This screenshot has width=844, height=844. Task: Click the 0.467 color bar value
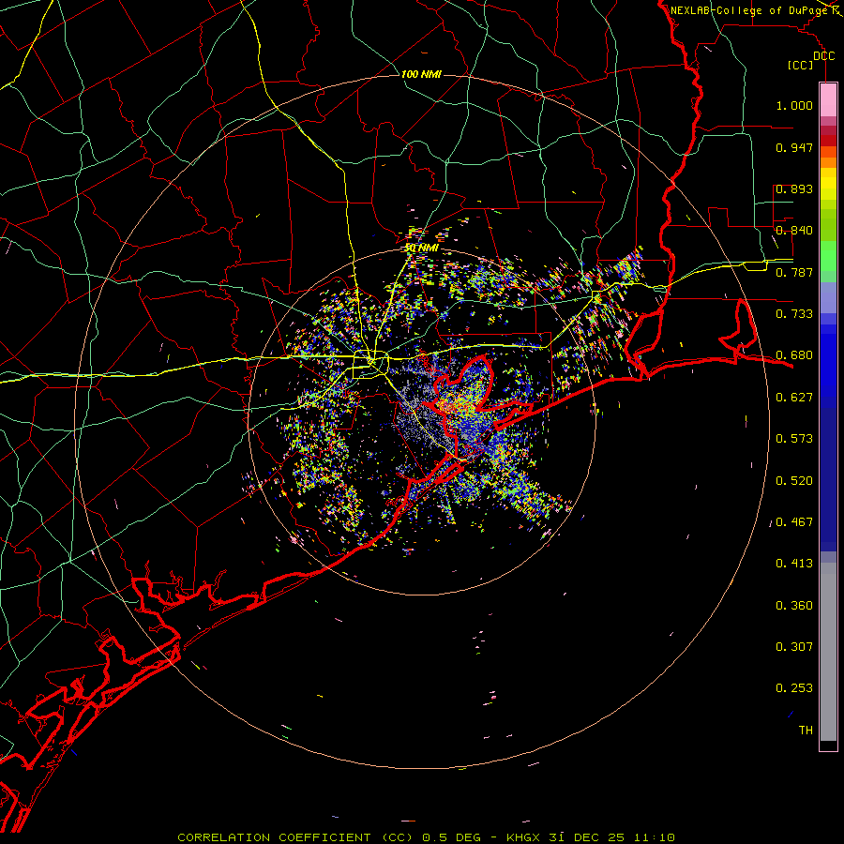pyautogui.click(x=794, y=522)
